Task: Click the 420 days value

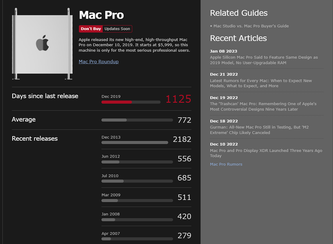Action: 184,216
